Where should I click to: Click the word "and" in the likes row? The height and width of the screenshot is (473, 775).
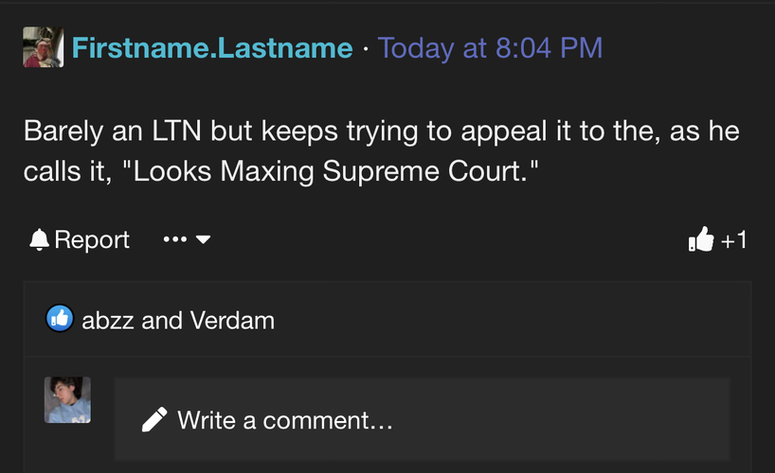coord(162,321)
